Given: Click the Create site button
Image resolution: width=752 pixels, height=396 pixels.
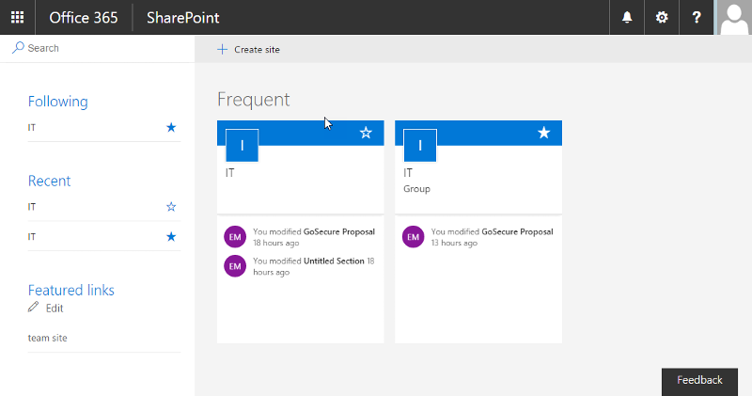Looking at the screenshot, I should pyautogui.click(x=249, y=49).
